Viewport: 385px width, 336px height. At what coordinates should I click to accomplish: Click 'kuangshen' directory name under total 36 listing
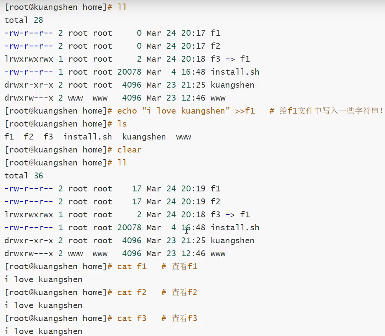point(233,241)
